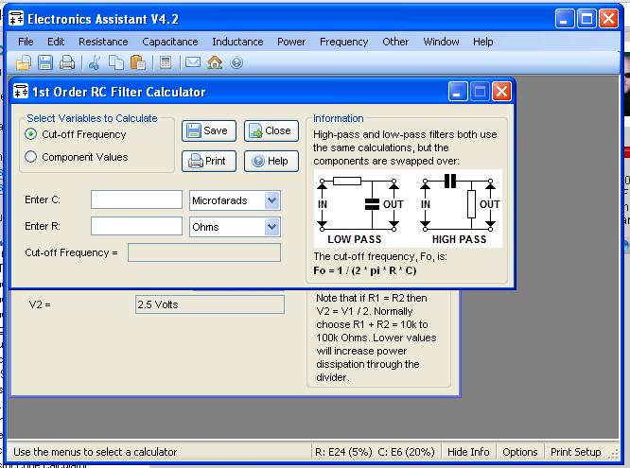Screen dimensions: 630x468
Task: Cut selection with the scissors toolbar icon
Action: pos(95,62)
